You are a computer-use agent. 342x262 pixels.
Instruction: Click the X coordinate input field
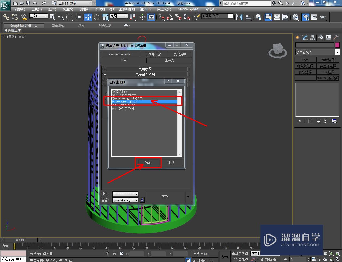click(137, 254)
